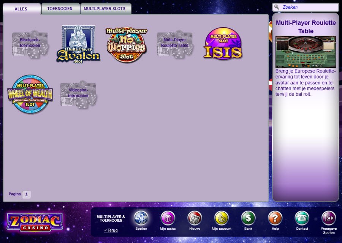Screen dimensions: 342x243
Task: Launch Multi-Player Slot Isis
Action: (x=223, y=44)
